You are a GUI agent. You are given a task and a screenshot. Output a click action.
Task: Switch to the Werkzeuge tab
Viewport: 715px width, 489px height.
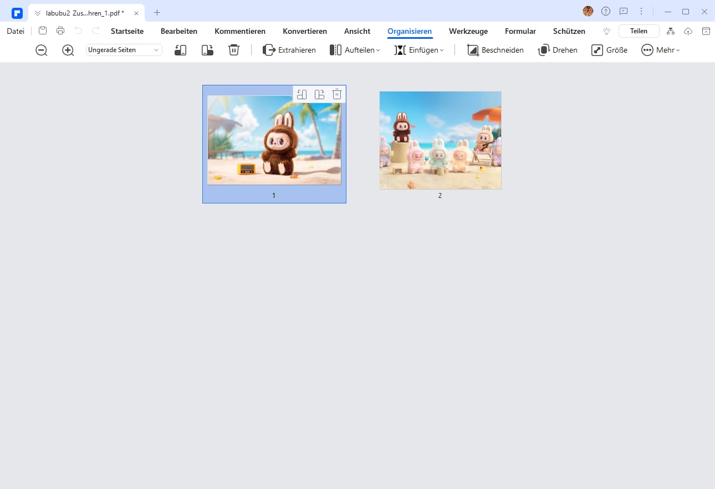pyautogui.click(x=468, y=31)
